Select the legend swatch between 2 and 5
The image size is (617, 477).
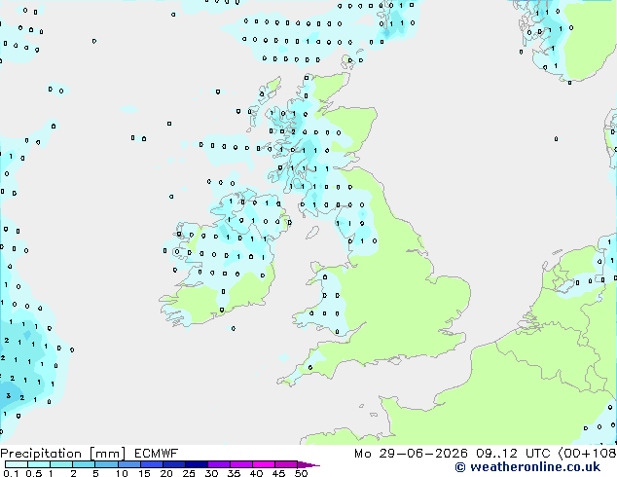[84, 464]
